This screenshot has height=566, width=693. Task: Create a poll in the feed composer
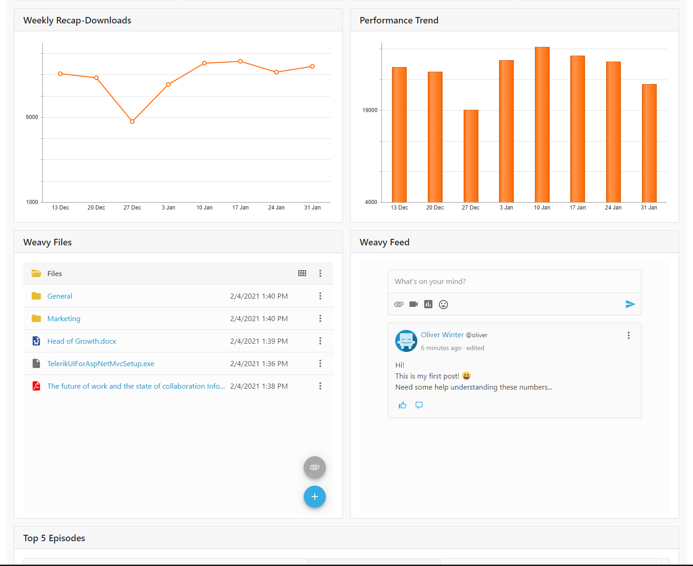[x=428, y=304]
